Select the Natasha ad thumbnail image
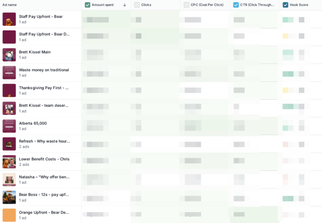Screen dimensions: 322x223 pos(9,179)
